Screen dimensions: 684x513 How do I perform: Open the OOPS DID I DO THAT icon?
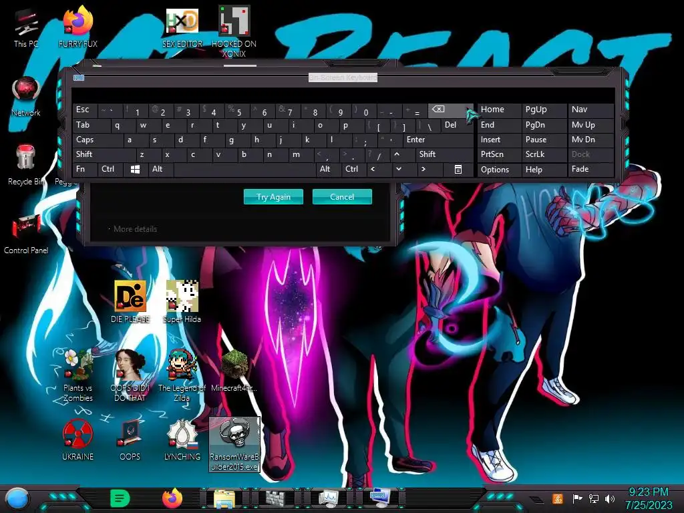point(130,375)
